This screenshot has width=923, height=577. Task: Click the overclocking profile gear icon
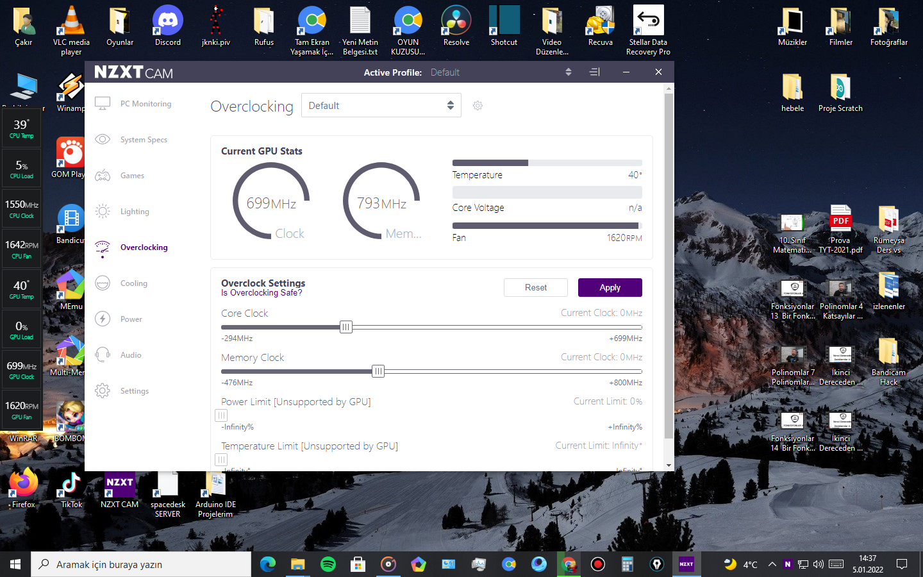(x=478, y=106)
